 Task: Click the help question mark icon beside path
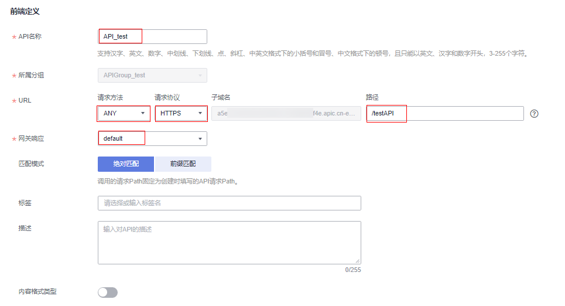tap(534, 114)
